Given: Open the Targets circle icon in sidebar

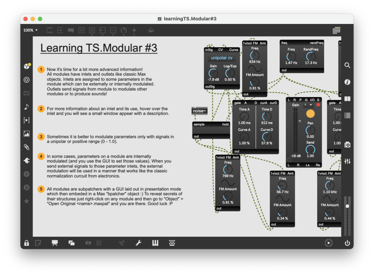Looking at the screenshot, I should click(27, 80).
